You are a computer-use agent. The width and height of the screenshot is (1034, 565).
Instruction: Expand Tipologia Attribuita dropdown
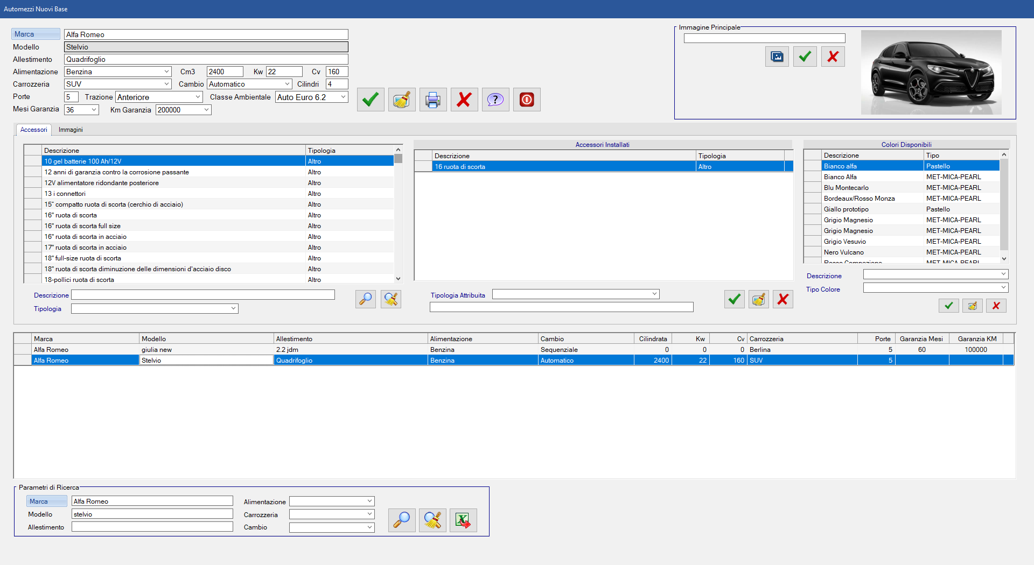click(x=654, y=294)
